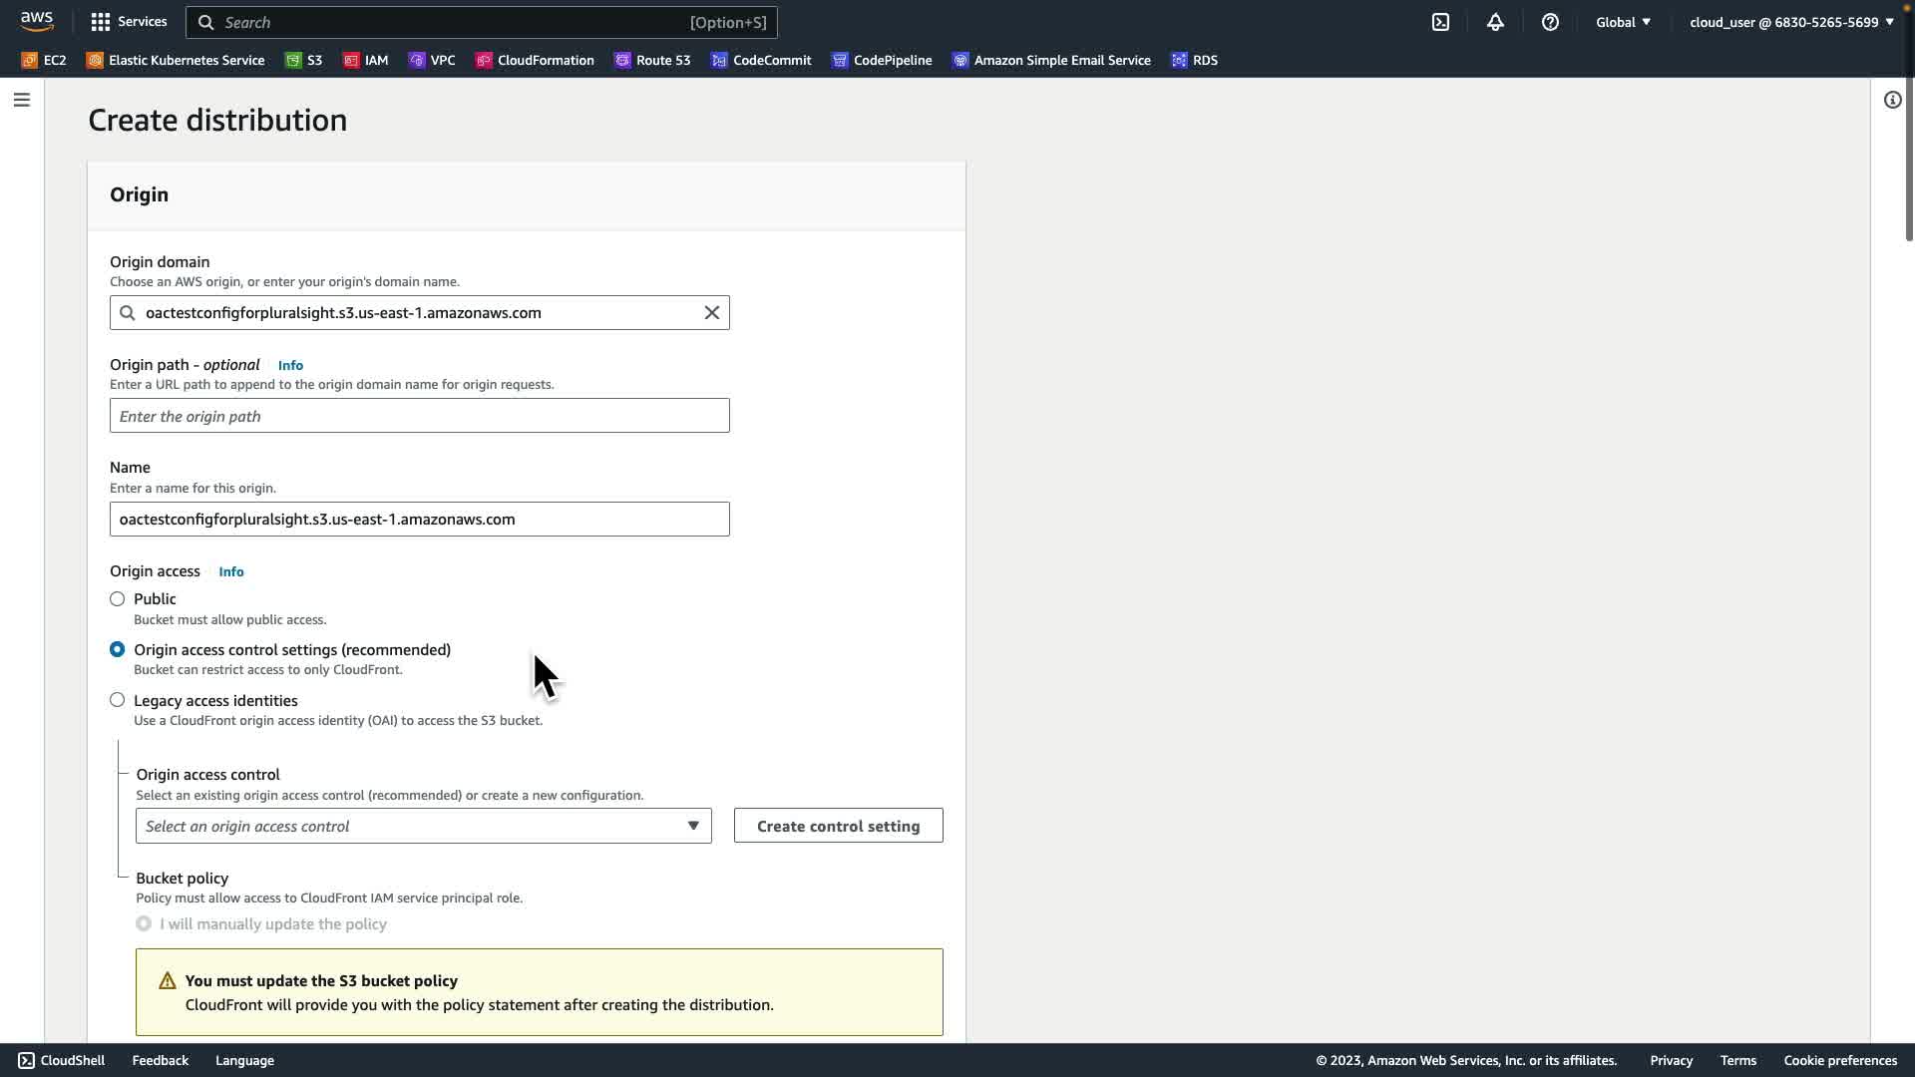Image resolution: width=1915 pixels, height=1077 pixels.
Task: Open the notifications bell
Action: [x=1495, y=22]
